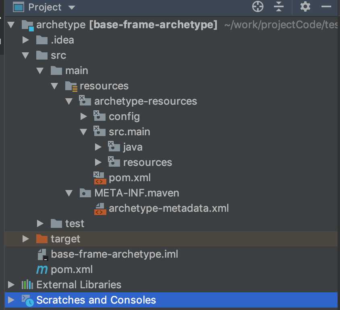Click the Maven pom.xml file icon
Screen dimensions: 340x310
41,269
